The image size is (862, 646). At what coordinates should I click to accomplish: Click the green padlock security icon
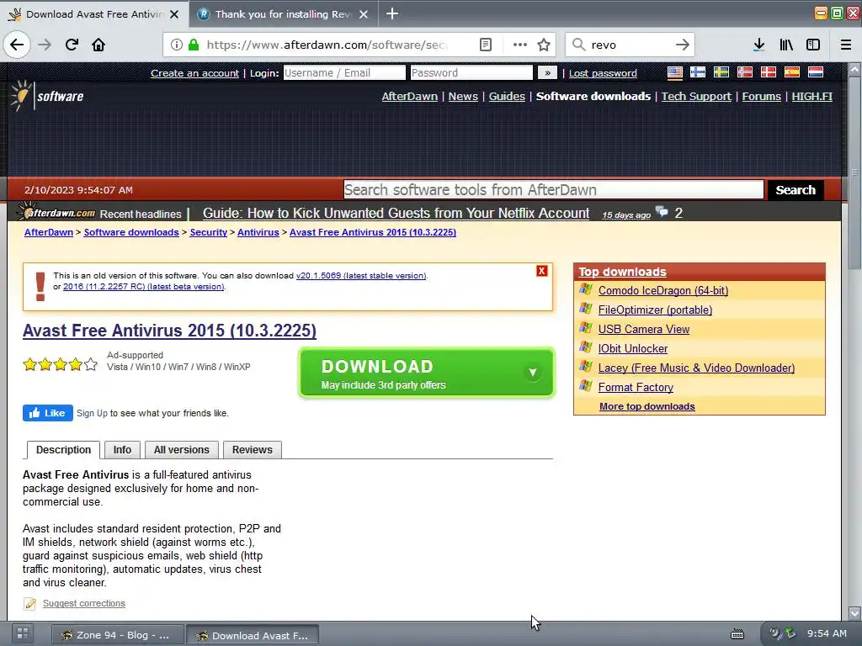pos(194,45)
